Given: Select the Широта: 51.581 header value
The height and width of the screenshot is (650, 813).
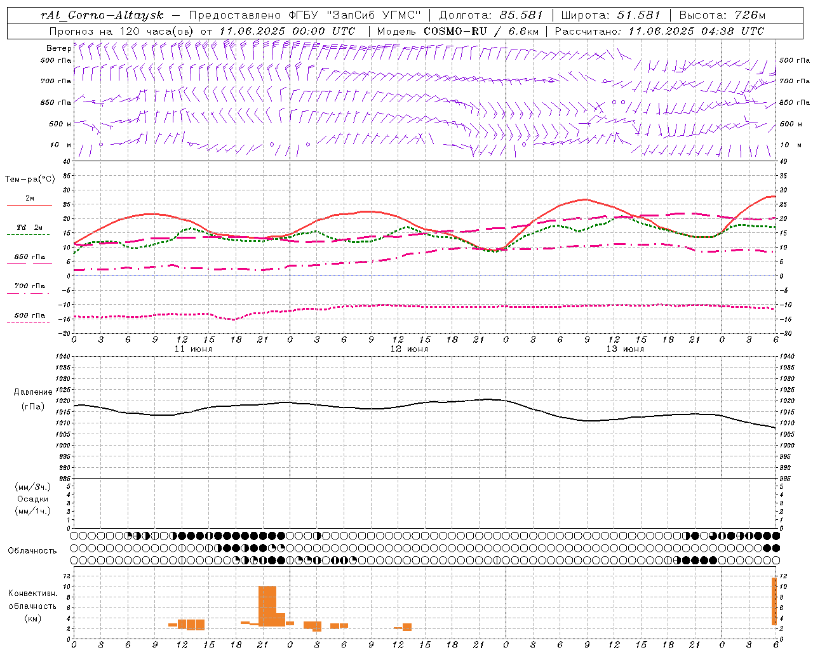Looking at the screenshot, I should [610, 15].
